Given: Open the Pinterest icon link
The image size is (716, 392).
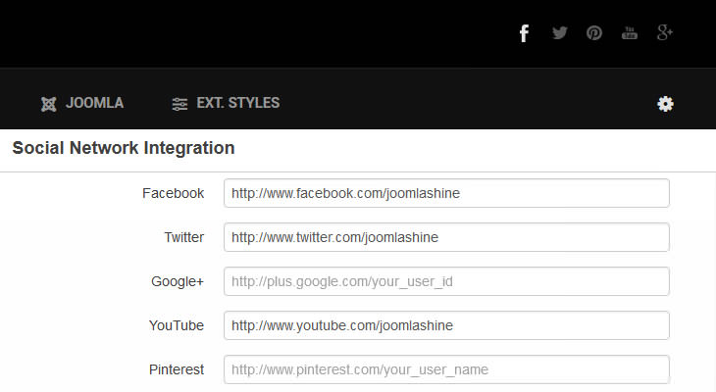Looking at the screenshot, I should coord(594,33).
